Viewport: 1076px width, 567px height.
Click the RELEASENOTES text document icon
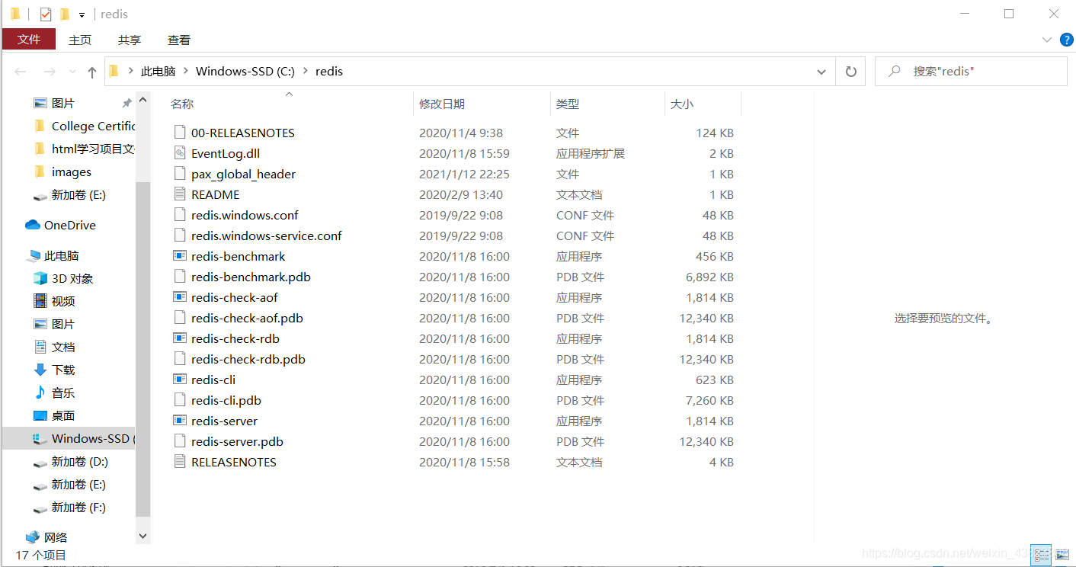pos(180,462)
